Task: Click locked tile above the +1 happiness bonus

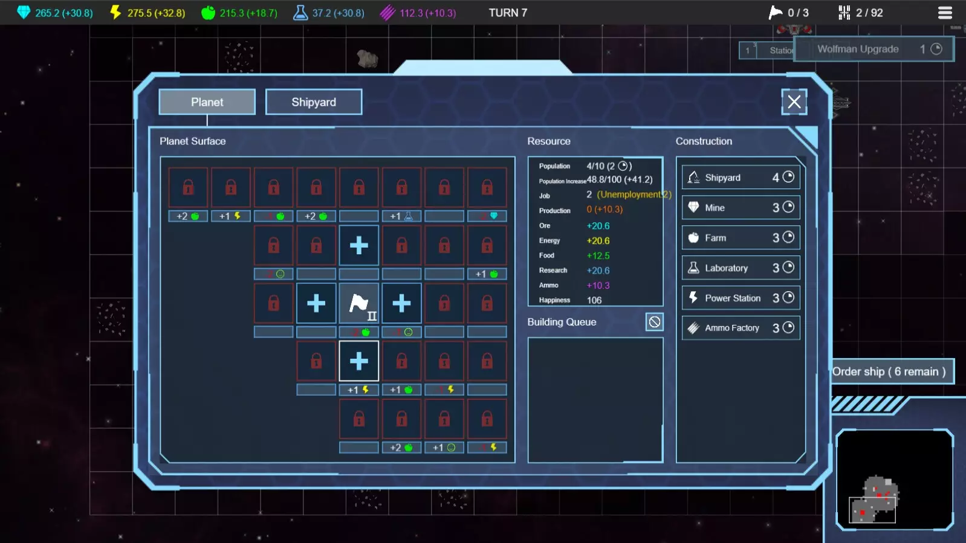Action: 444,419
